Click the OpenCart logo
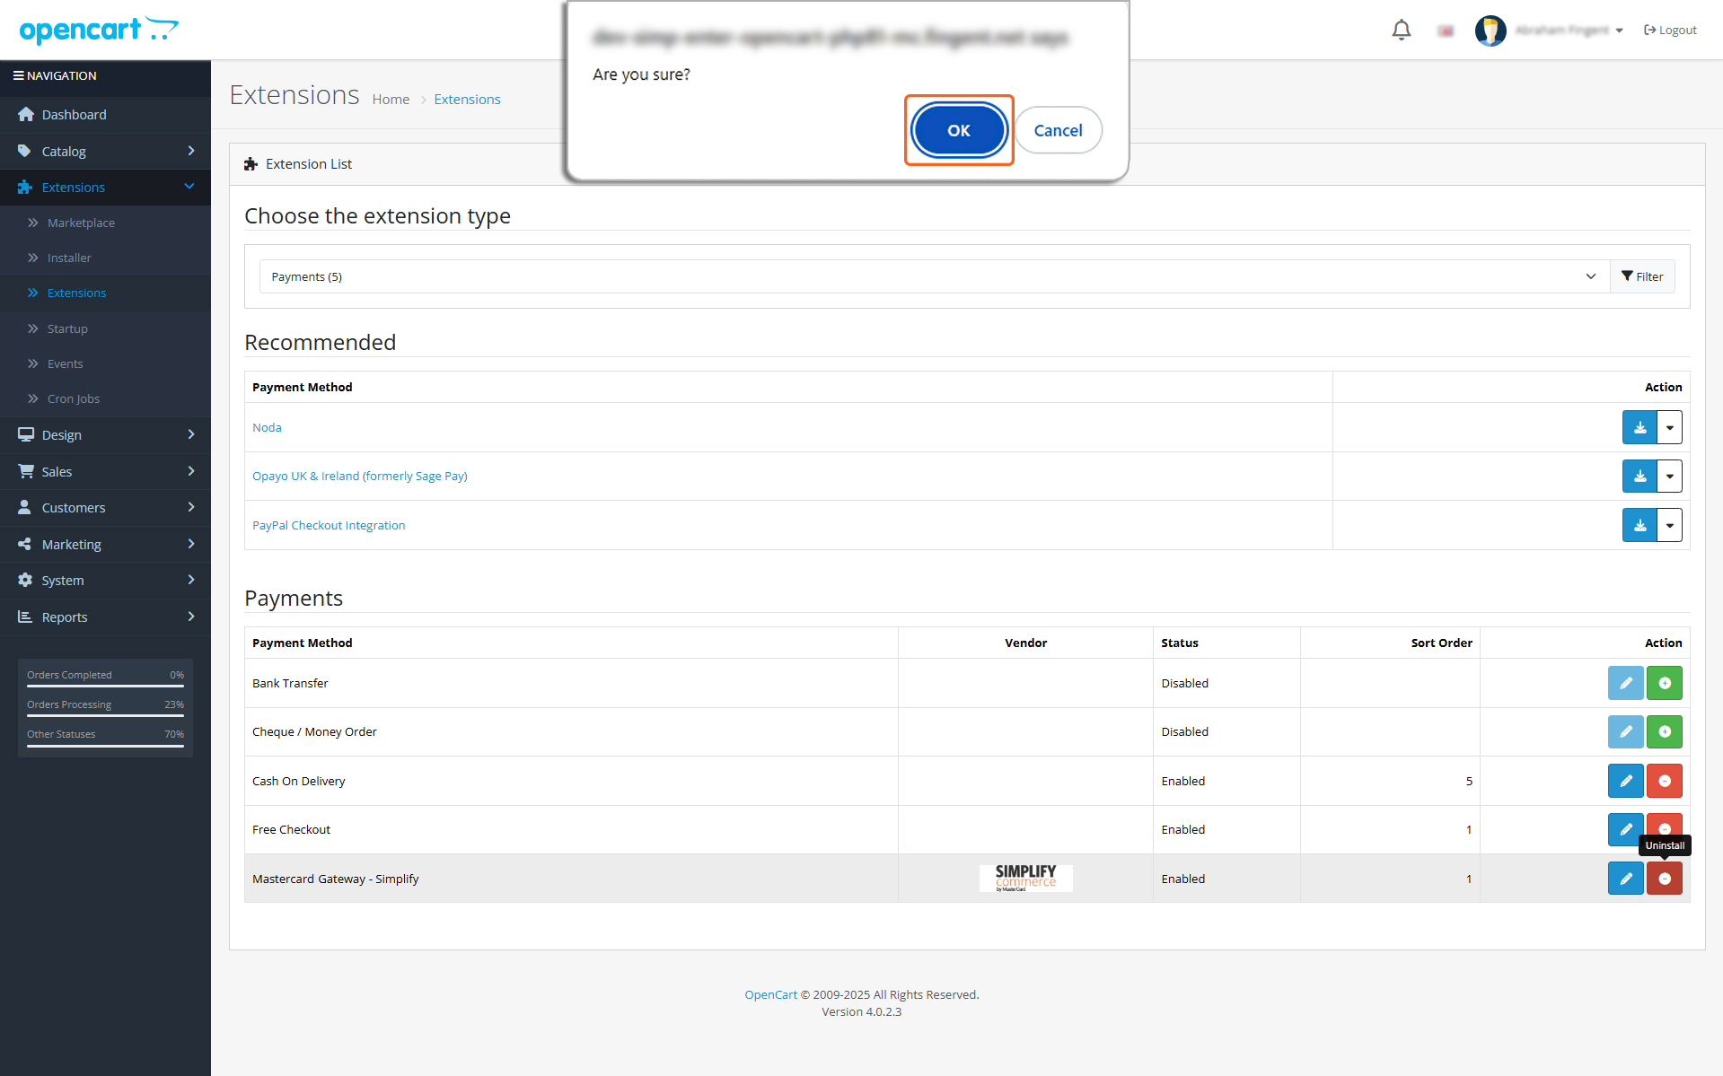This screenshot has width=1723, height=1076. coord(99,31)
